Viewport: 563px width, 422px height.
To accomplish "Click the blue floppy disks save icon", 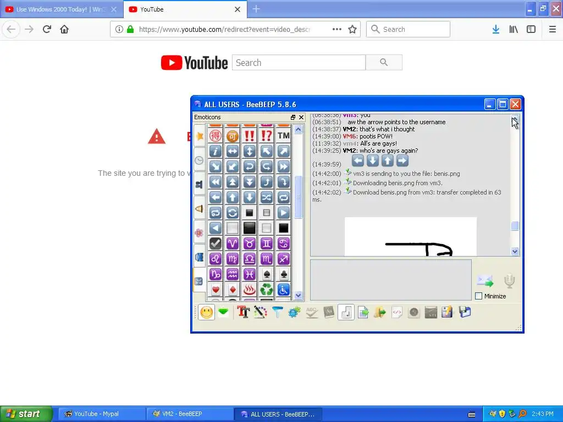I will pos(464,312).
